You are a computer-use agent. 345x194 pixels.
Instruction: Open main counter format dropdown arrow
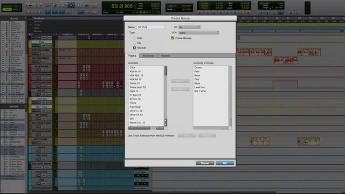tap(134, 6)
